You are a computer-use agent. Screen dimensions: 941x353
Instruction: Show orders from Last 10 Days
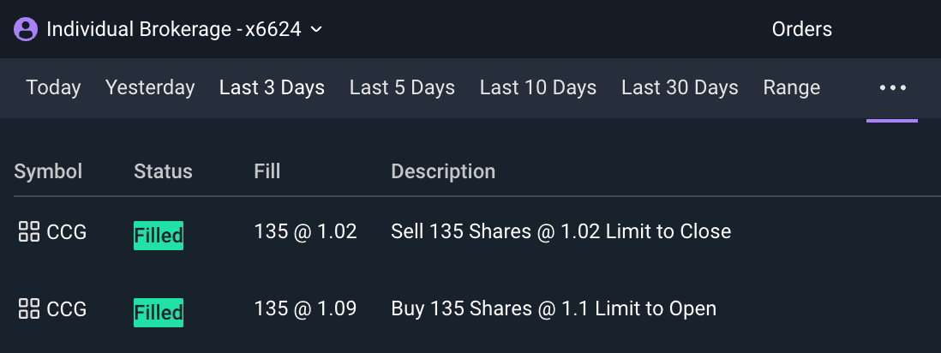click(537, 87)
